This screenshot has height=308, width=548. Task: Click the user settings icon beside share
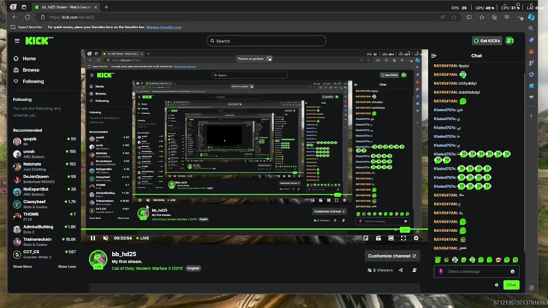(x=414, y=270)
